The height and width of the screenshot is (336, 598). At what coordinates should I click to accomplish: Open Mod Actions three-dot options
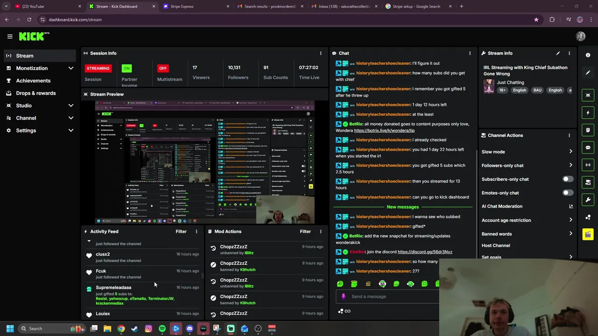[x=320, y=231]
